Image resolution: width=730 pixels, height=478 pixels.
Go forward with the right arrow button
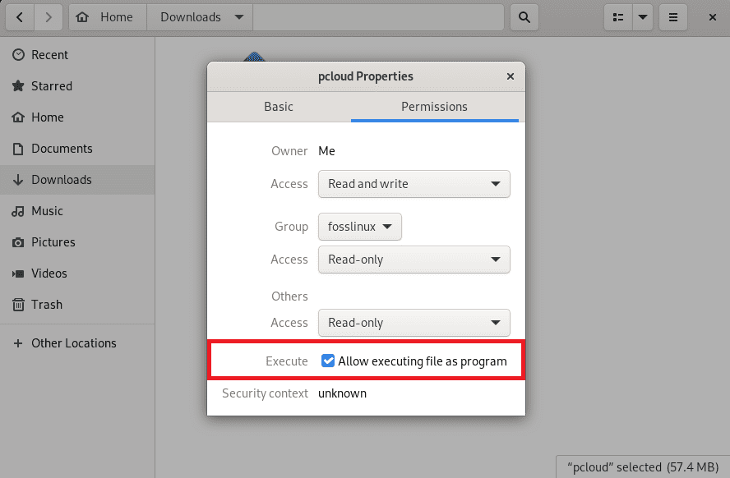(x=49, y=17)
